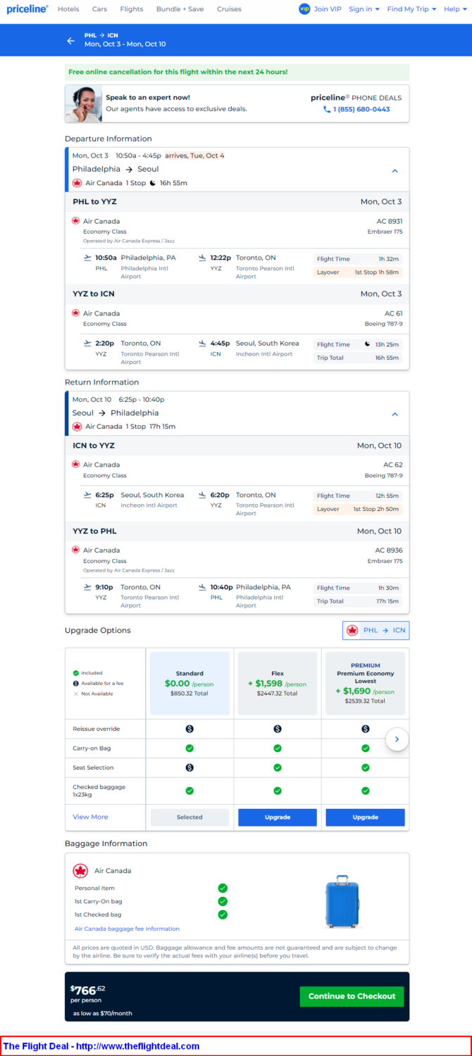Click takeoff icon at 9:10p Toronto

point(87,587)
